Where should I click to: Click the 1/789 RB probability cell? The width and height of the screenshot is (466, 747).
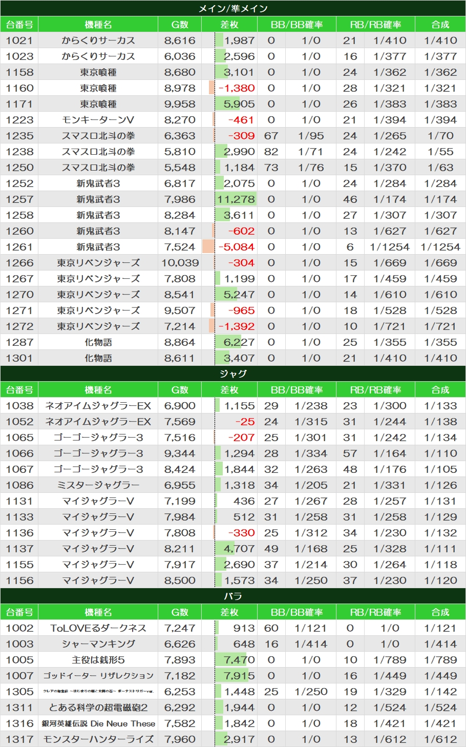(x=390, y=660)
